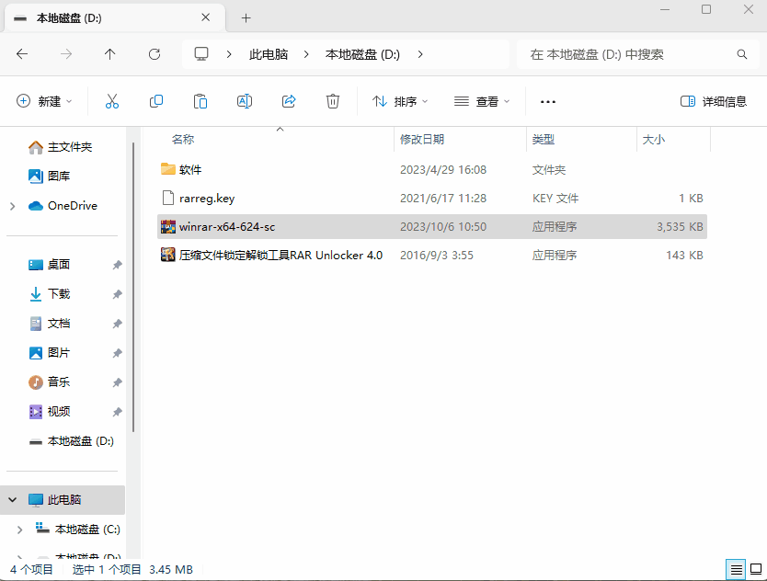Refresh the current folder view
This screenshot has width=767, height=581.
pyautogui.click(x=155, y=54)
